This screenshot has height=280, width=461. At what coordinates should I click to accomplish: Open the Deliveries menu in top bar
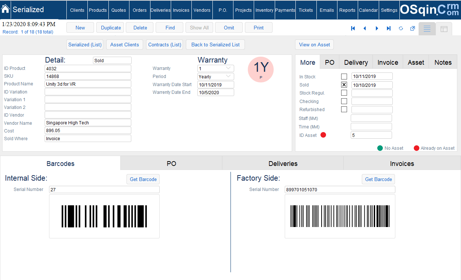160,10
